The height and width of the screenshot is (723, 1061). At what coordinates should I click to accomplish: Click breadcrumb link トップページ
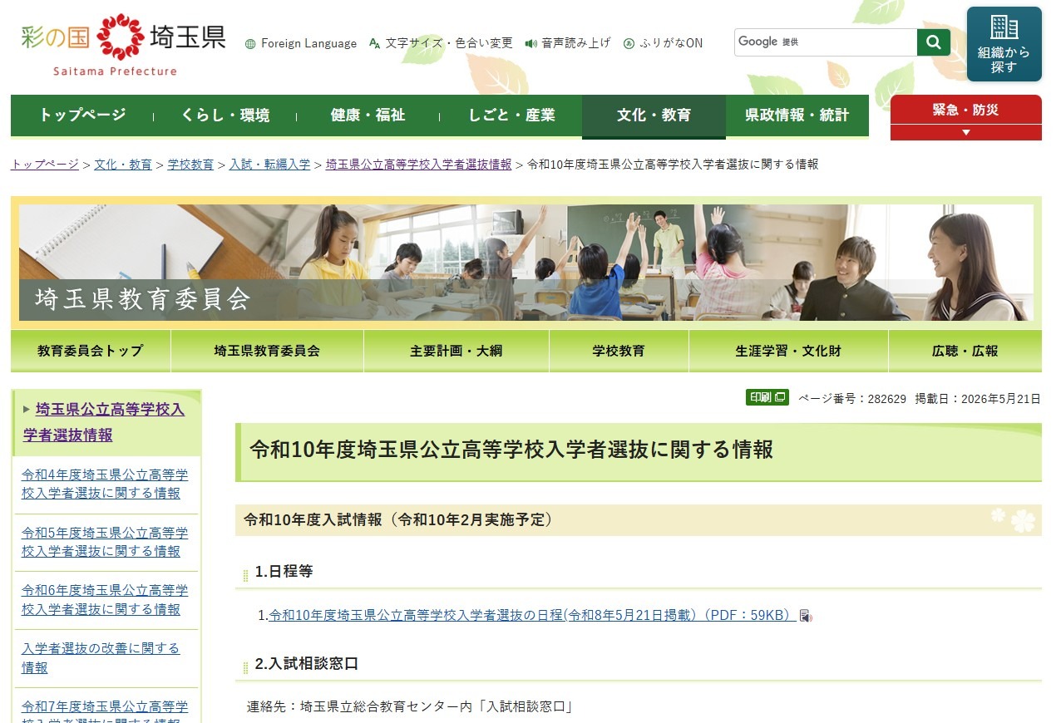[x=45, y=165]
